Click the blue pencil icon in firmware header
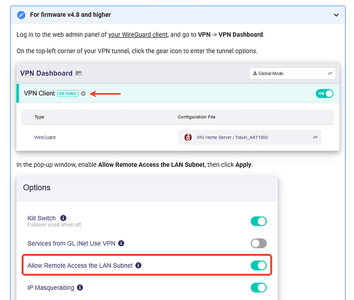Viewport: 354px width, 300px height. (21, 15)
